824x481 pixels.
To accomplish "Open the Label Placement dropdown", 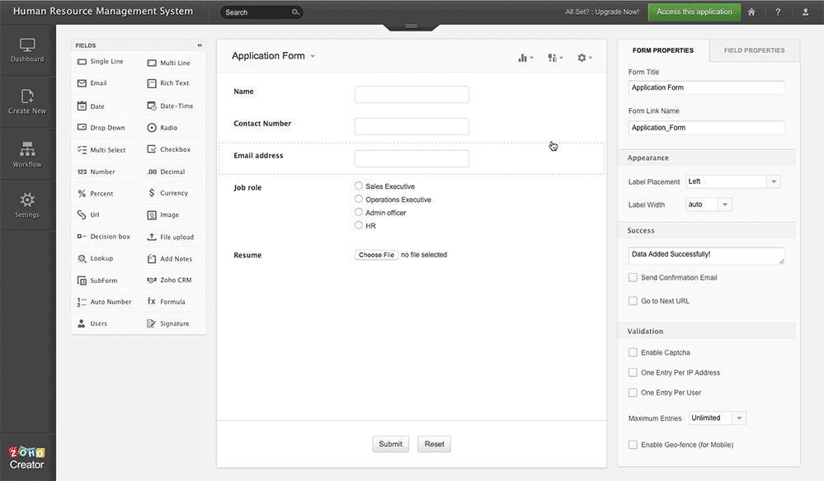I will coord(732,181).
